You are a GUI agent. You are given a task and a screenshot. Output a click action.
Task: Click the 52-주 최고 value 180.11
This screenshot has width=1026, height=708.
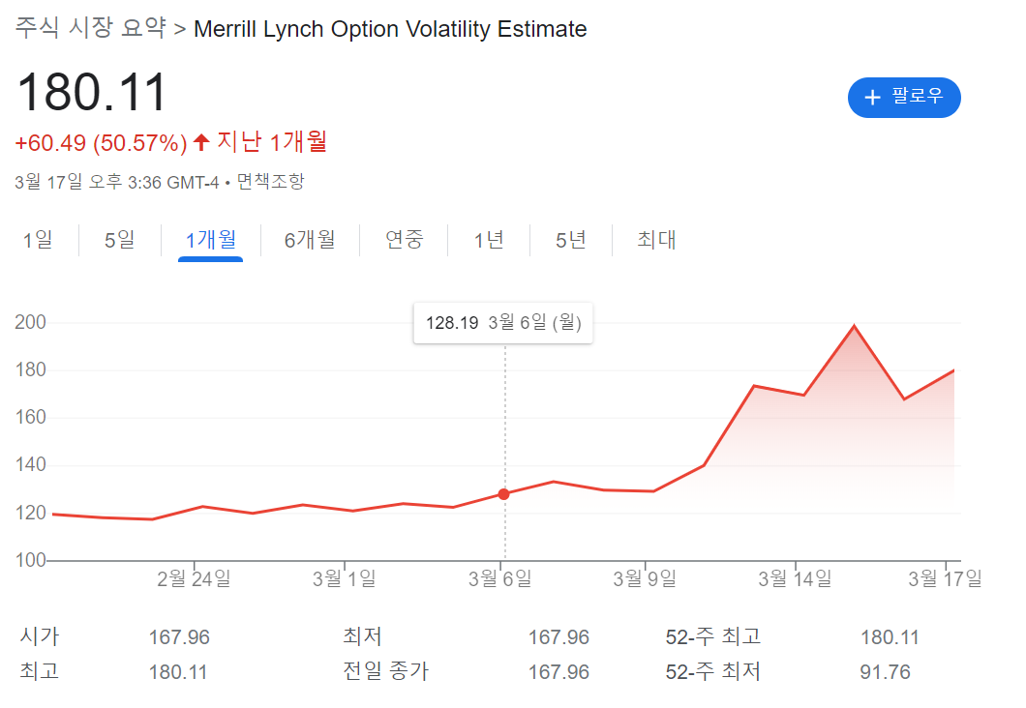[x=890, y=636]
